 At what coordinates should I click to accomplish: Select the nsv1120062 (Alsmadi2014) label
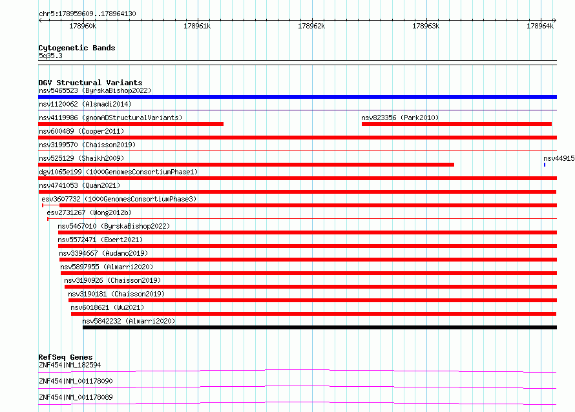tap(85, 104)
